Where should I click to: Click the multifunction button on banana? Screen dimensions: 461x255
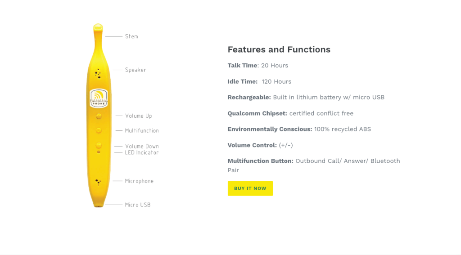tap(99, 130)
